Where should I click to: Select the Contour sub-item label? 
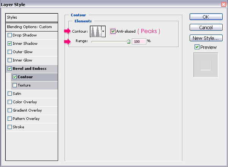coord(25,77)
